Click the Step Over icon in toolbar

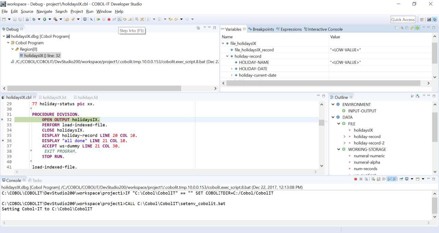125,19
